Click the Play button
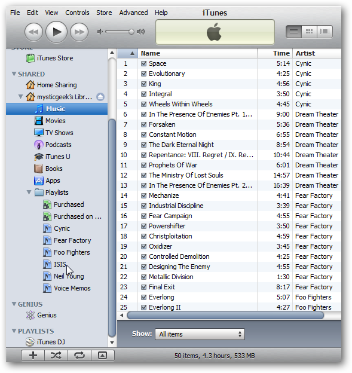 tap(56, 32)
